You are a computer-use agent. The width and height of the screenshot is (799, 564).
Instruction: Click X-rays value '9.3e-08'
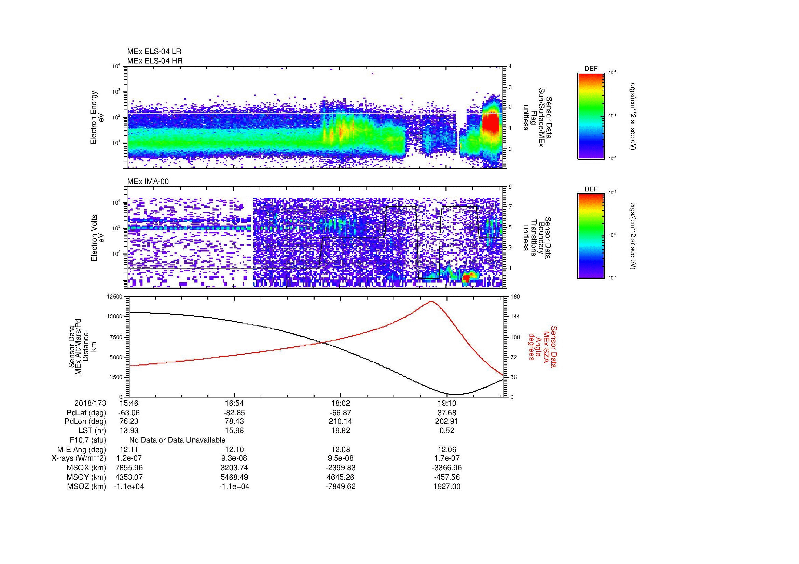(235, 458)
